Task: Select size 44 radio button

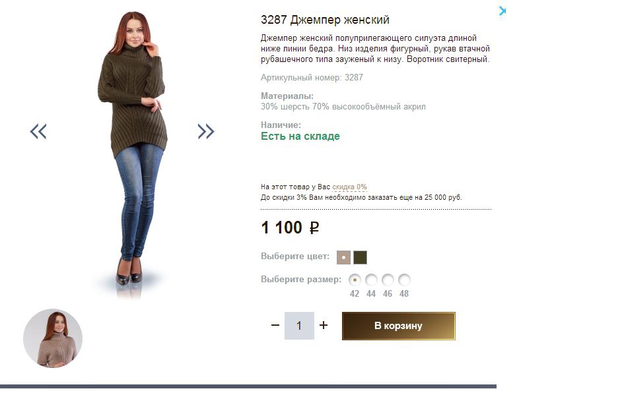Action: pyautogui.click(x=371, y=280)
